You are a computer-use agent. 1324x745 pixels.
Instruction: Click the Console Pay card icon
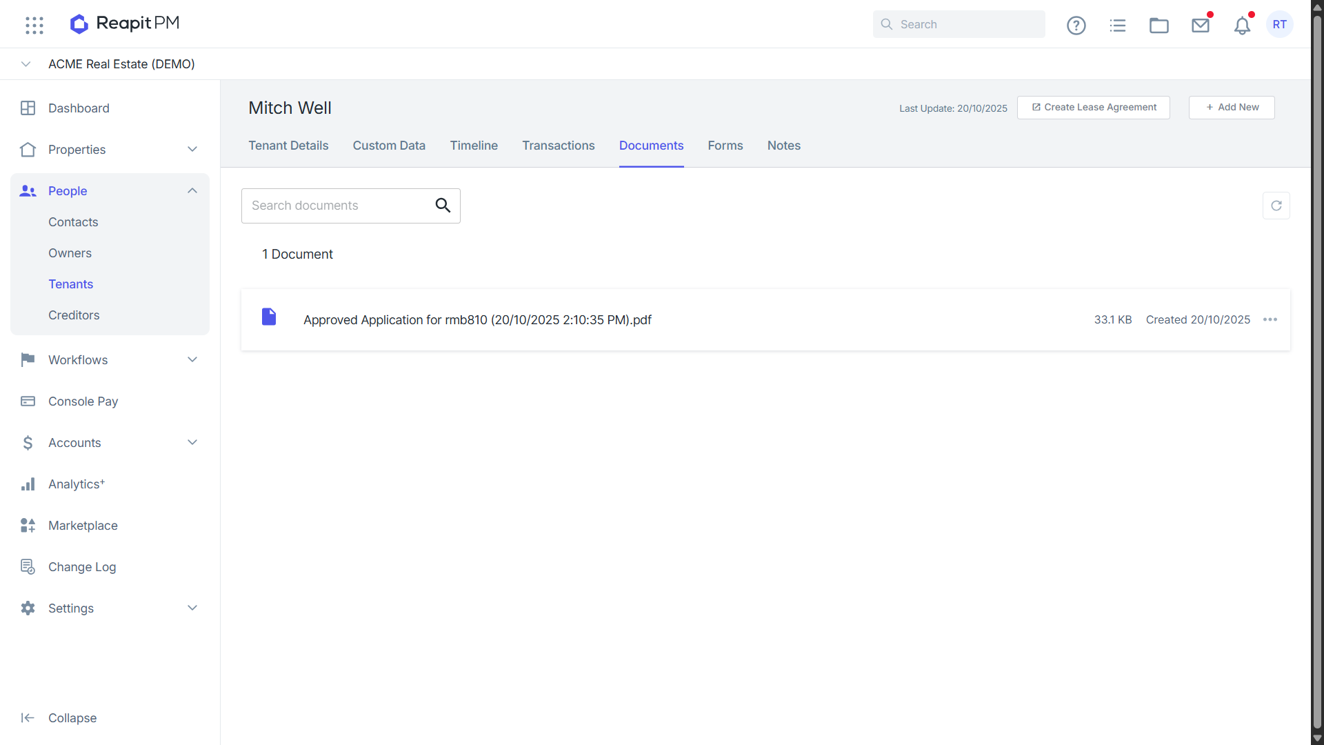tap(28, 401)
